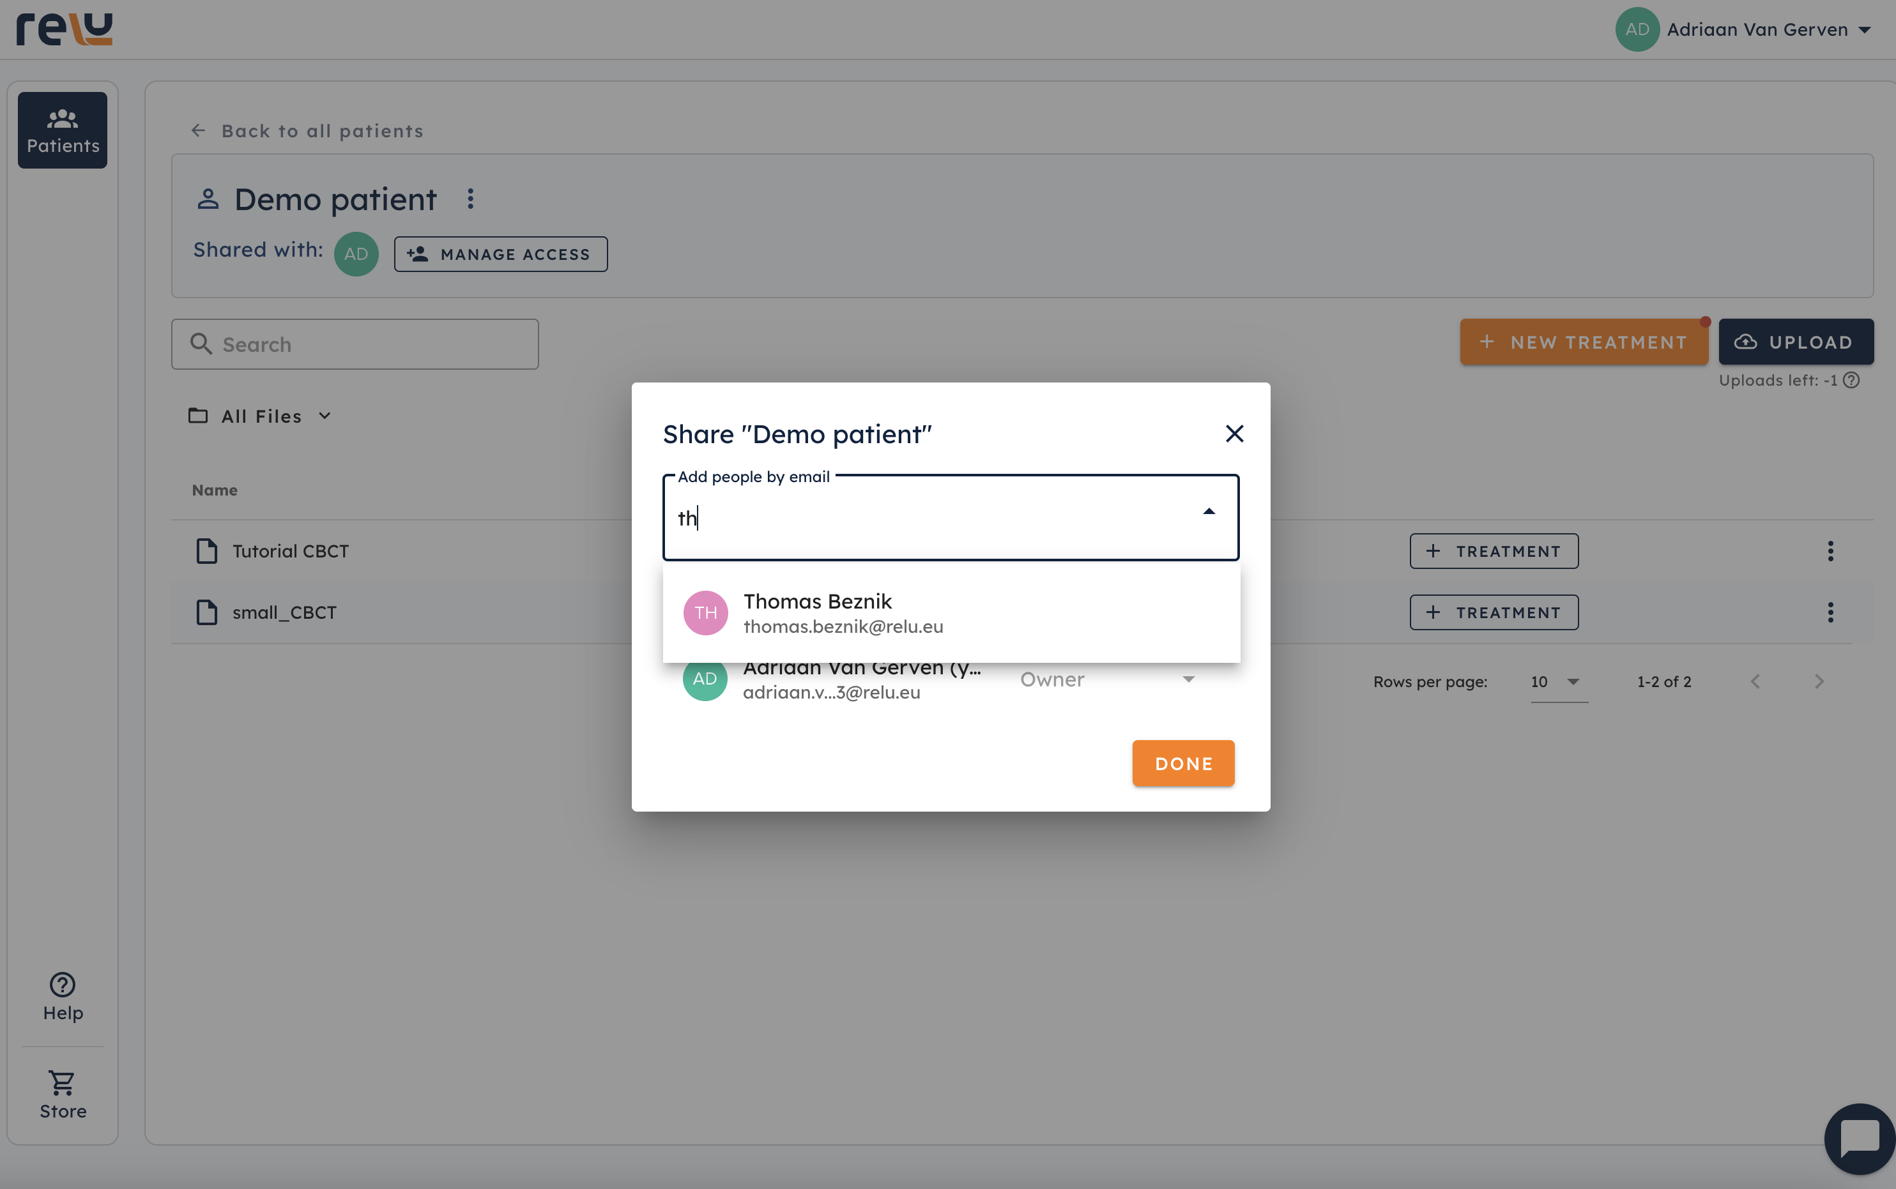1896x1189 pixels.
Task: Open the Store from sidebar
Action: (x=63, y=1094)
